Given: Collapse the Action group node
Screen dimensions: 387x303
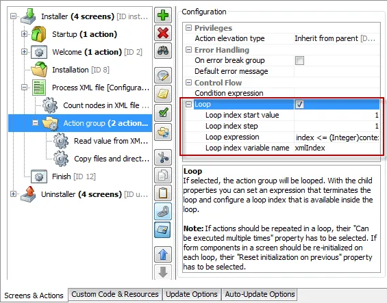Looking at the screenshot, I should pos(36,123).
